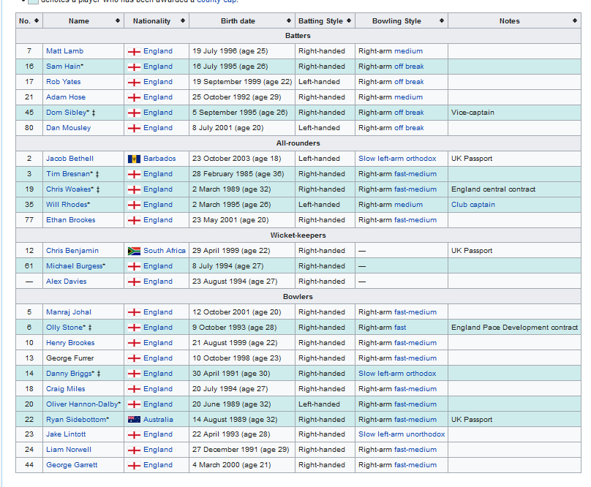Screen dimensions: 591x487
Task: Click the England flag icon in Manraj Johal's row
Action: click(134, 312)
